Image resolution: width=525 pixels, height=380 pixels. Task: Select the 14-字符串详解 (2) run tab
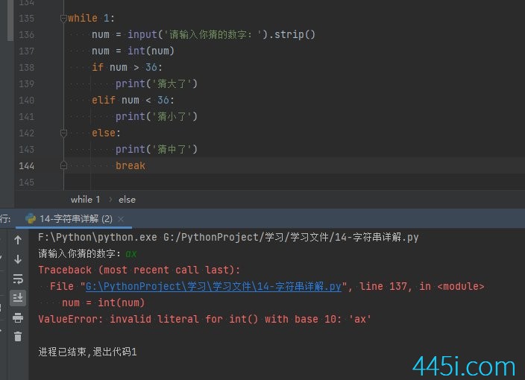tap(74, 219)
